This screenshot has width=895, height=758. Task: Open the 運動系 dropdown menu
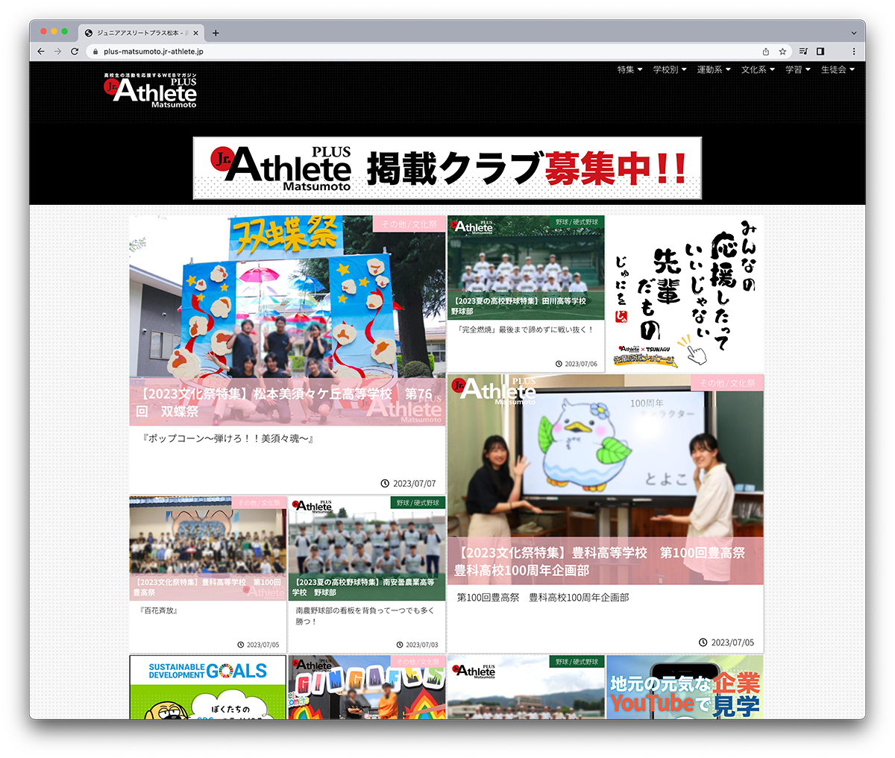[713, 69]
